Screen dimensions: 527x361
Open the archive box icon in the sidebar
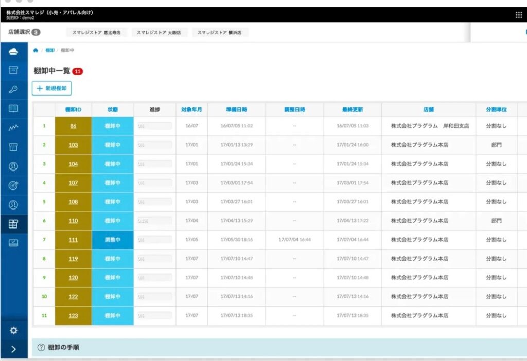tap(13, 70)
